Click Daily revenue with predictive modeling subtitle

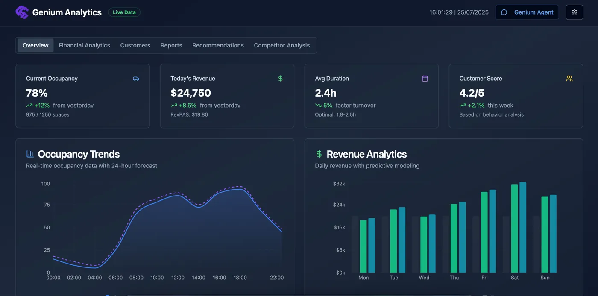pos(367,166)
